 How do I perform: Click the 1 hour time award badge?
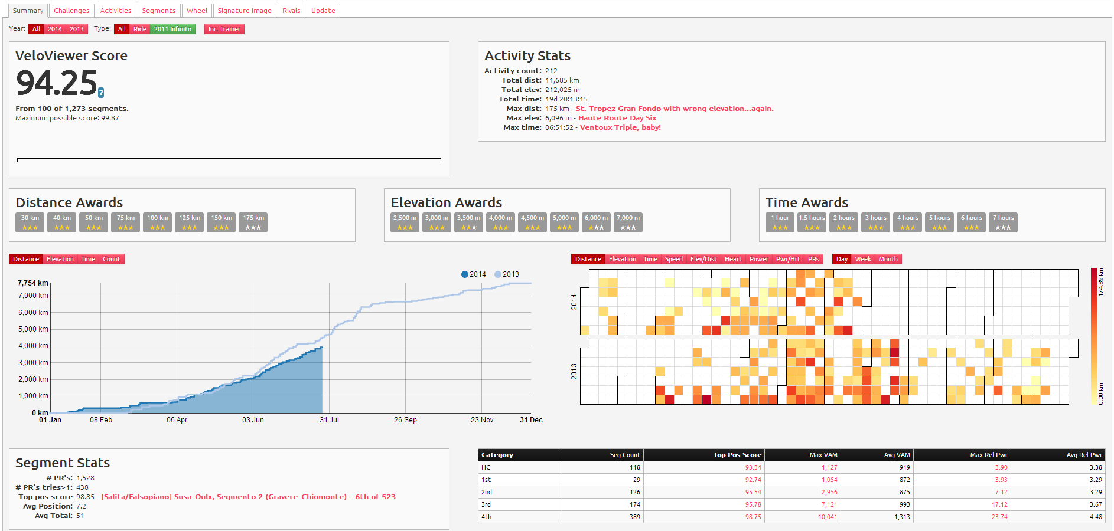pyautogui.click(x=780, y=222)
